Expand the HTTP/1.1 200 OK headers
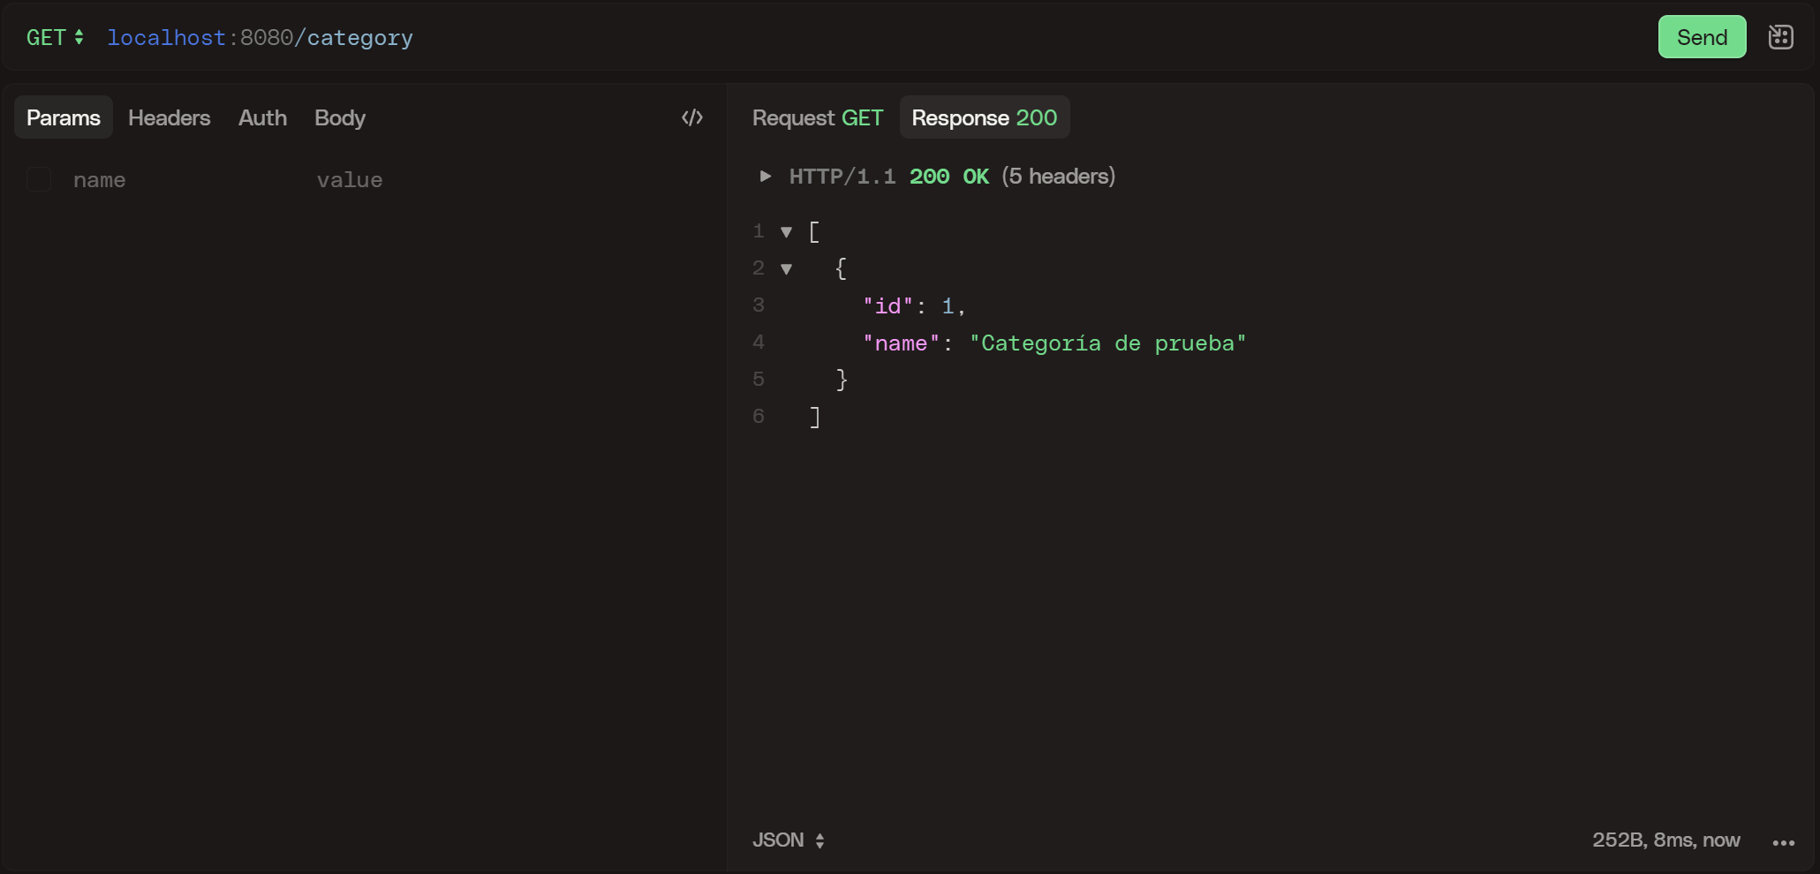The width and height of the screenshot is (1820, 874). pos(766,177)
